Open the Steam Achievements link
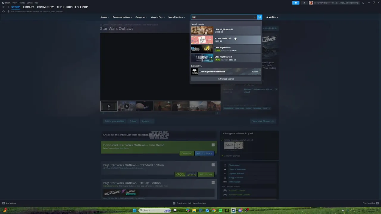The image size is (381, 214). (x=237, y=169)
